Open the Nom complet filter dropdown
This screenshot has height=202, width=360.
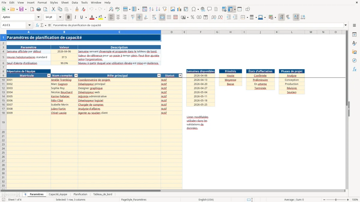76,76
